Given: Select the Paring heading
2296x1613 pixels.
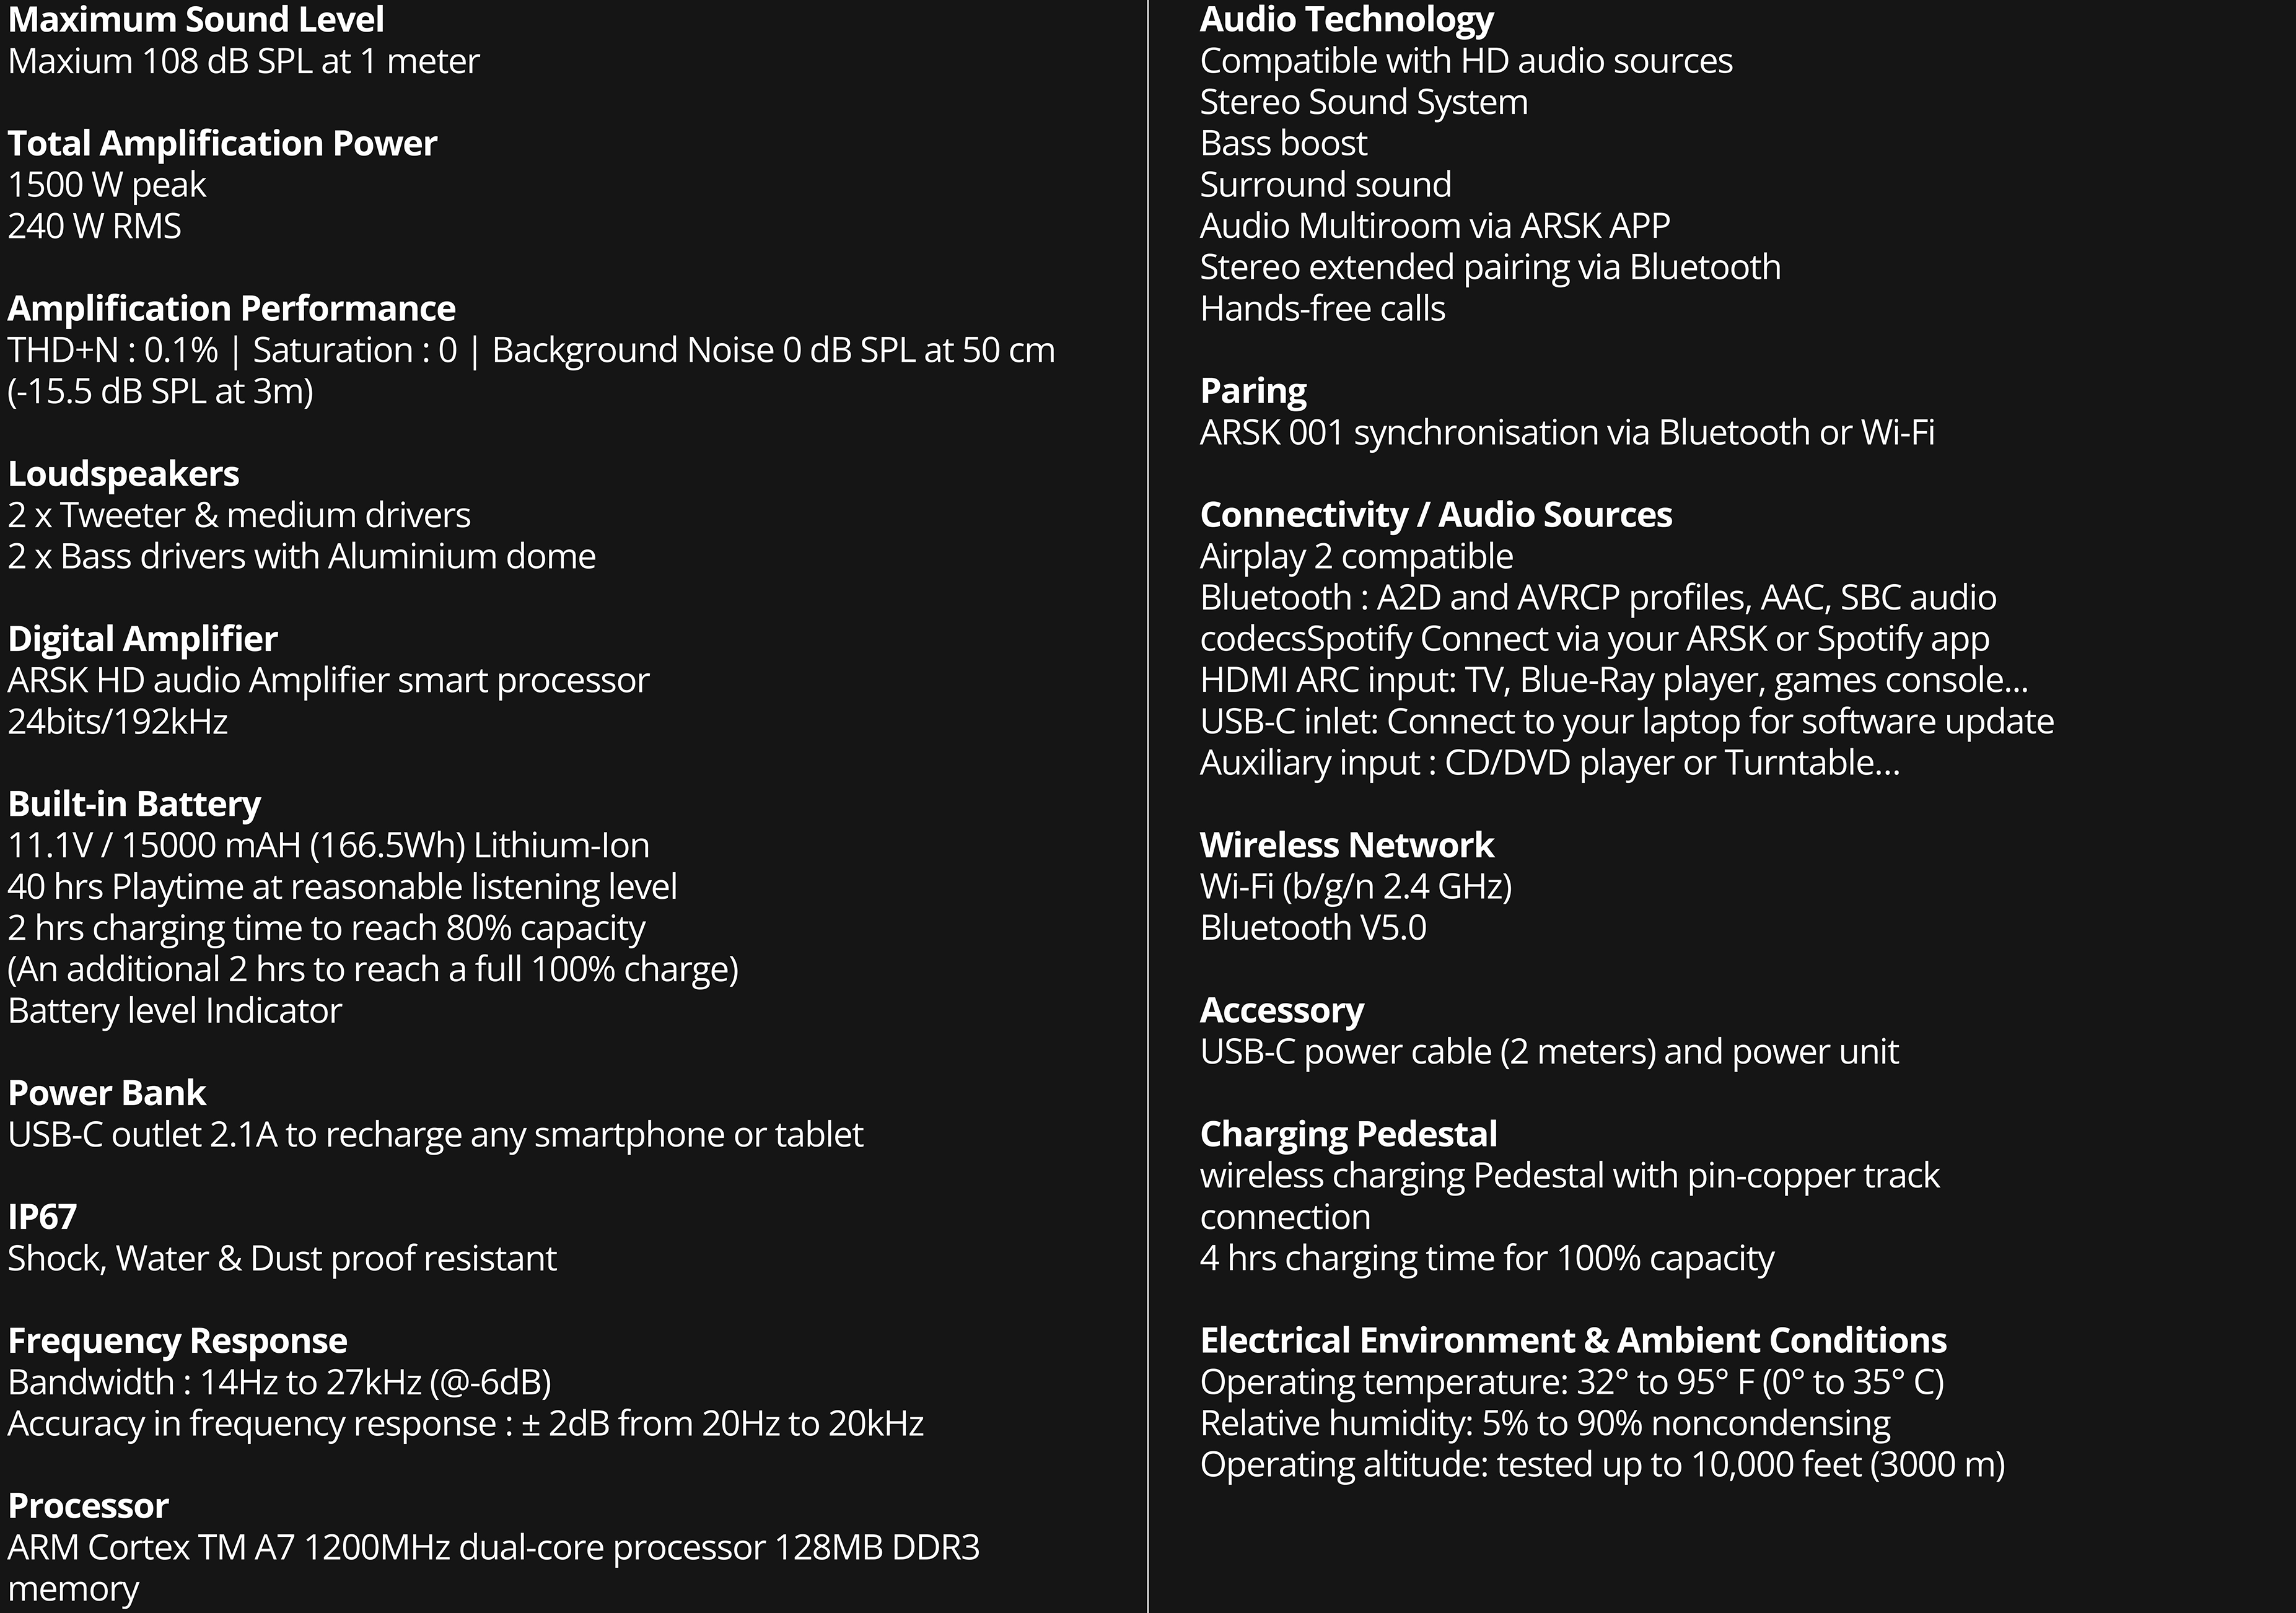Looking at the screenshot, I should pyautogui.click(x=1253, y=391).
